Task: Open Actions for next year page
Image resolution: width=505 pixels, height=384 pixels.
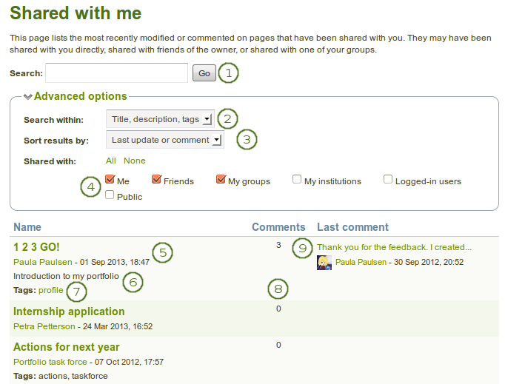Action: (67, 347)
